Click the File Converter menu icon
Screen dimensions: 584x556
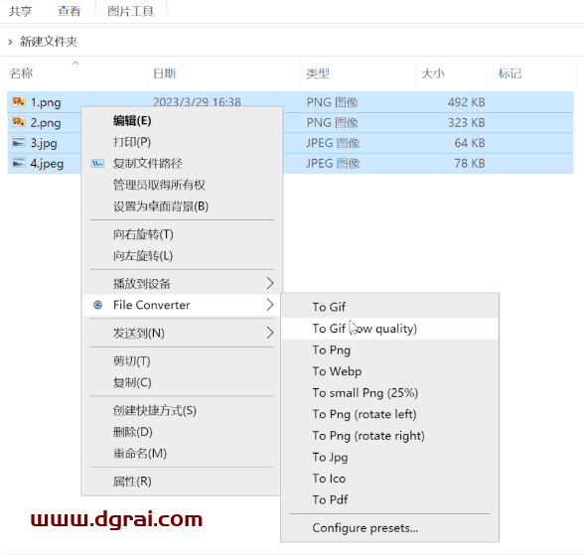point(98,305)
